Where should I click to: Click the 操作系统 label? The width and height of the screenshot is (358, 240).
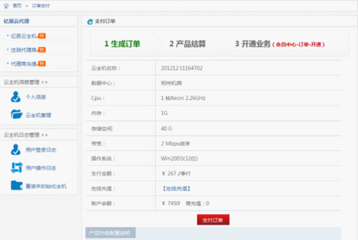point(103,159)
